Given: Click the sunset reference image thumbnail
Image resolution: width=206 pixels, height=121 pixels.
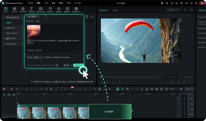Looking at the screenshot, I should click(x=34, y=32).
